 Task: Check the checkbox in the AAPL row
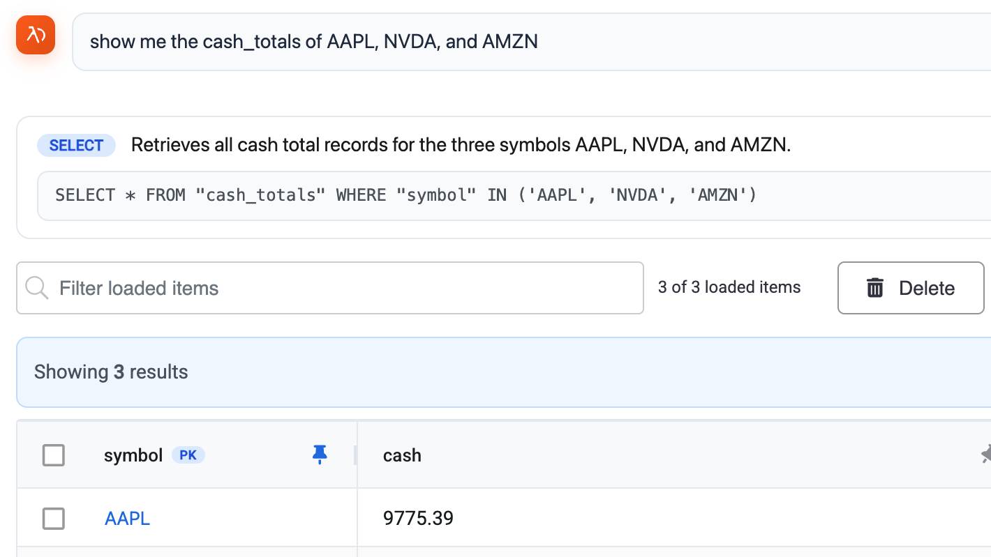(x=54, y=518)
